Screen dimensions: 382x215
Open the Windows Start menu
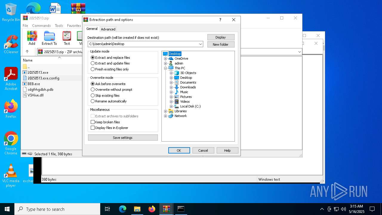point(7,209)
